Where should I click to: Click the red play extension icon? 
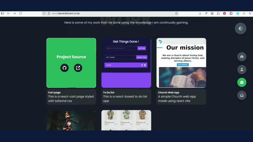pos(224,13)
